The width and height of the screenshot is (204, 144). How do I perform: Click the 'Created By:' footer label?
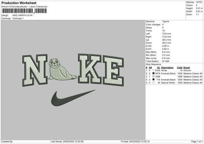click(x=7, y=141)
